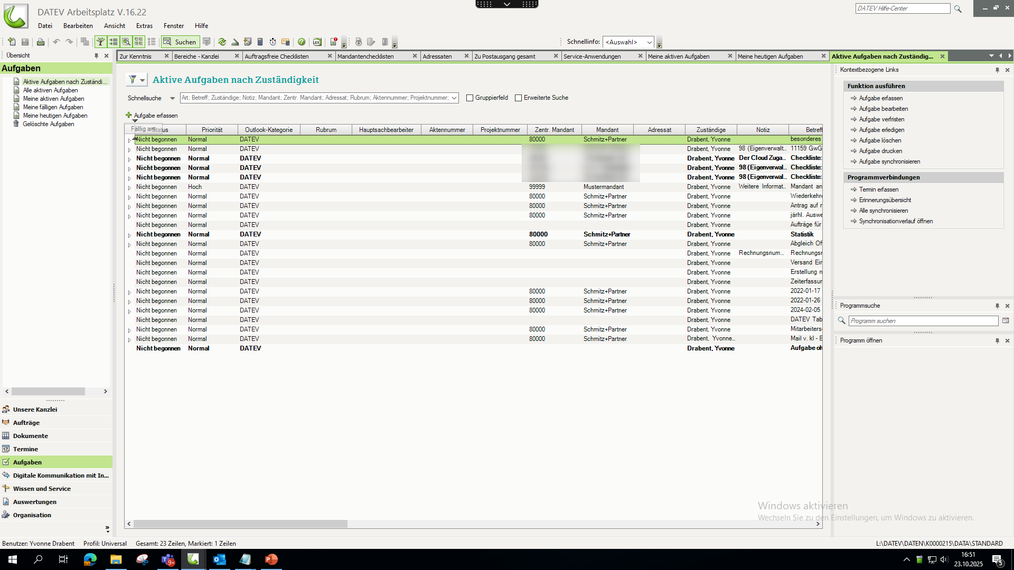Click the print icon in toolbar
Image resolution: width=1014 pixels, height=570 pixels.
tap(40, 42)
